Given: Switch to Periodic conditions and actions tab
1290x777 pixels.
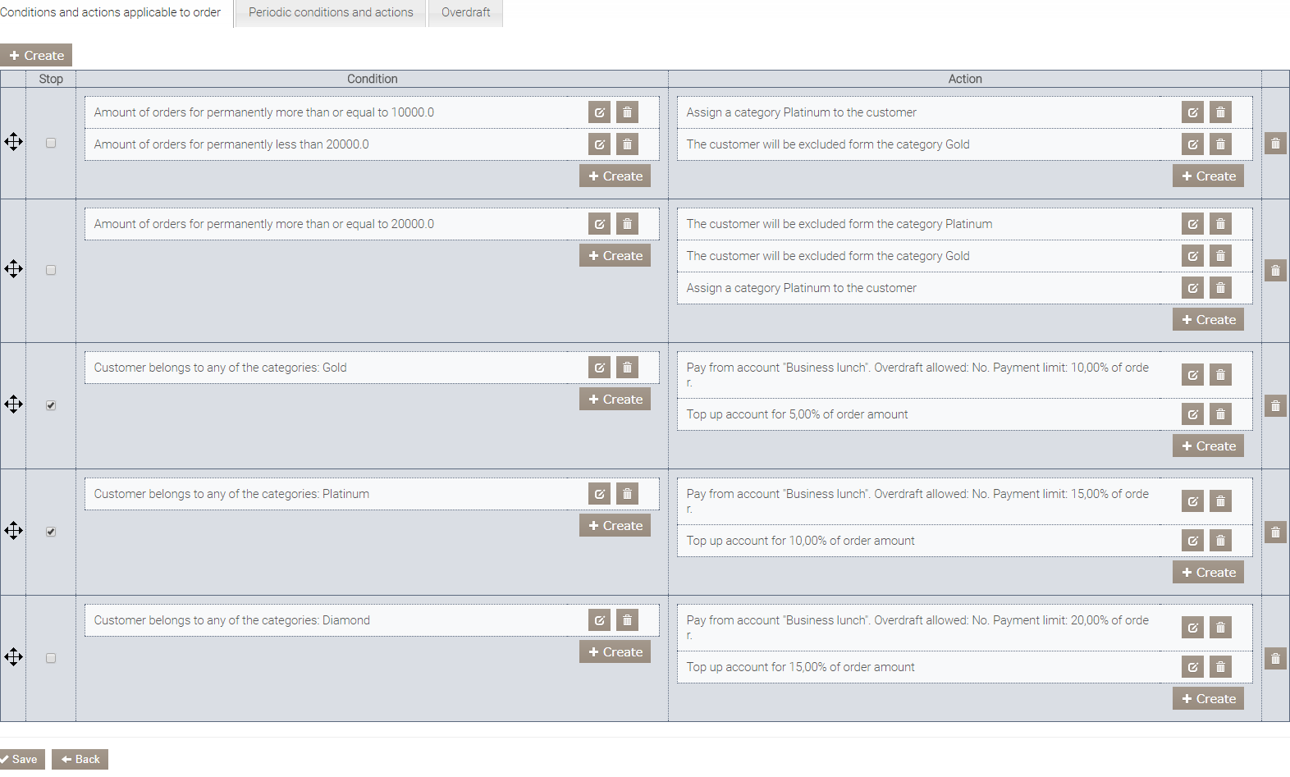Looking at the screenshot, I should (x=331, y=12).
